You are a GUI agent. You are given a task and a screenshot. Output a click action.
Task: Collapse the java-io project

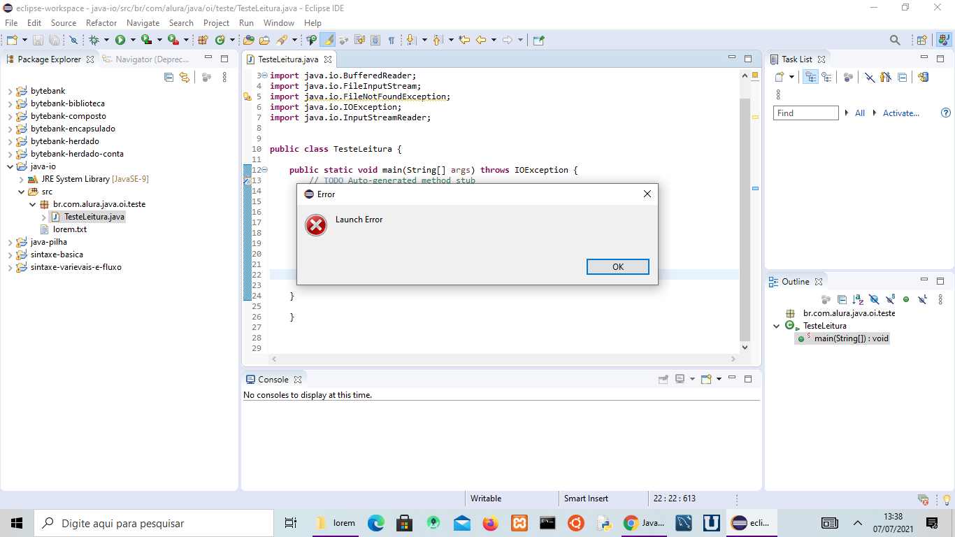[x=10, y=166]
